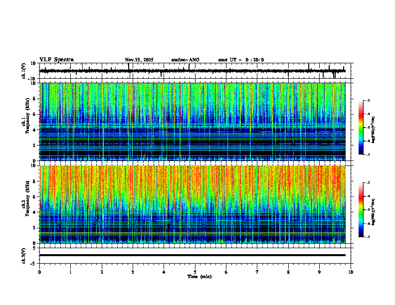Click the ch.2 spectrogram color scale bar
395x305 pixels.
361,210
